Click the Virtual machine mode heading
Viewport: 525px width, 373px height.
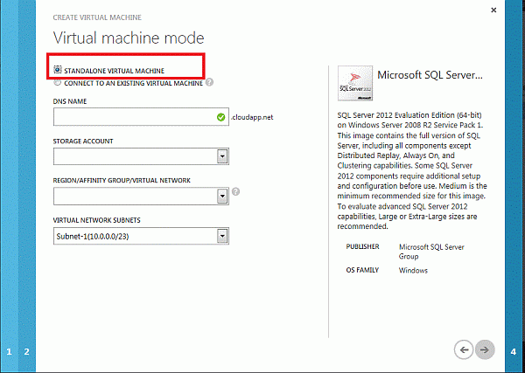129,38
